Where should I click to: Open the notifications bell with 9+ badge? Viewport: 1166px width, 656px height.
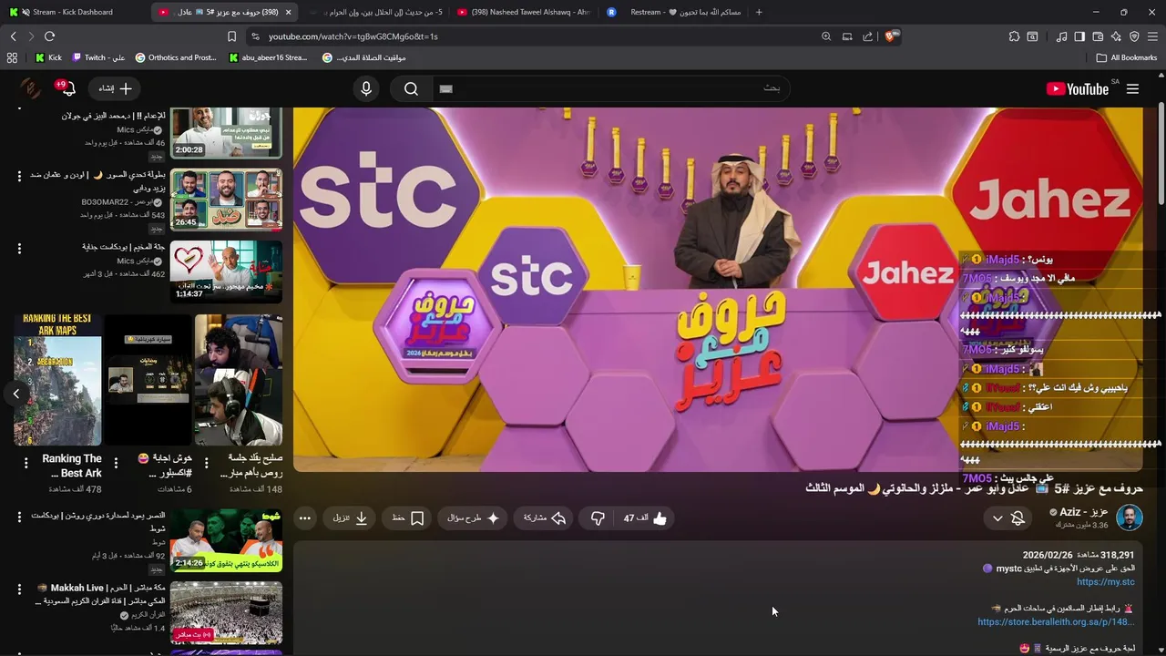(x=67, y=88)
